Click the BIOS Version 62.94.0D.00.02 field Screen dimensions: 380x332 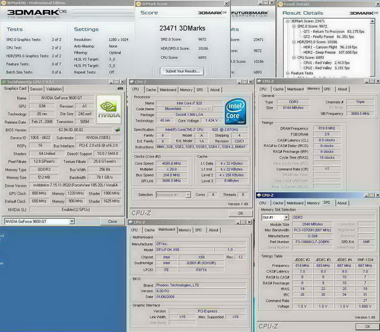pos(71,129)
